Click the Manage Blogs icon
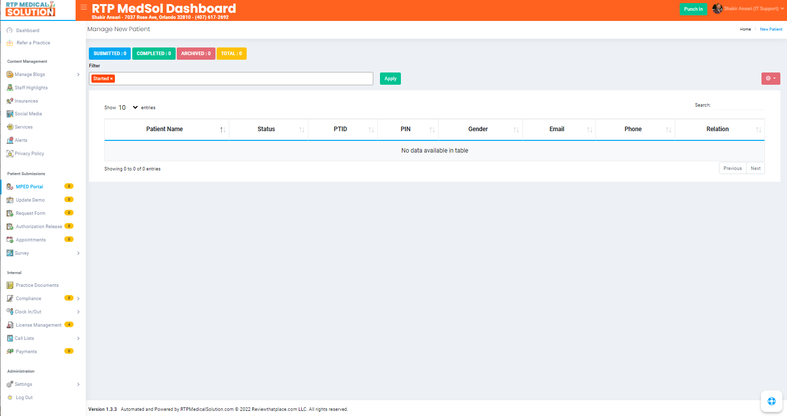The height and width of the screenshot is (416, 787). [x=10, y=75]
